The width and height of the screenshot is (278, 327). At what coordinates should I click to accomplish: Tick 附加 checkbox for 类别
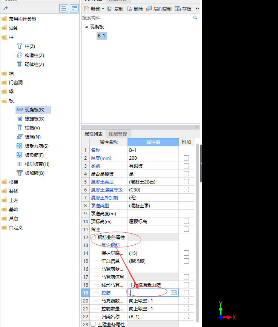tap(186, 166)
